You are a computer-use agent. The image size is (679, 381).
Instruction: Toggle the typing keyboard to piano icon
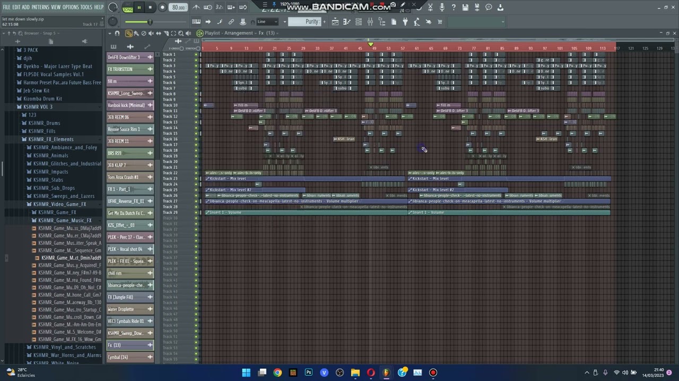tap(196, 22)
